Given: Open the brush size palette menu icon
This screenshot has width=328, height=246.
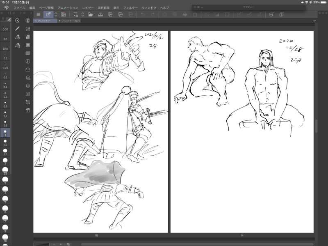Looking at the screenshot, I should (x=3, y=18).
